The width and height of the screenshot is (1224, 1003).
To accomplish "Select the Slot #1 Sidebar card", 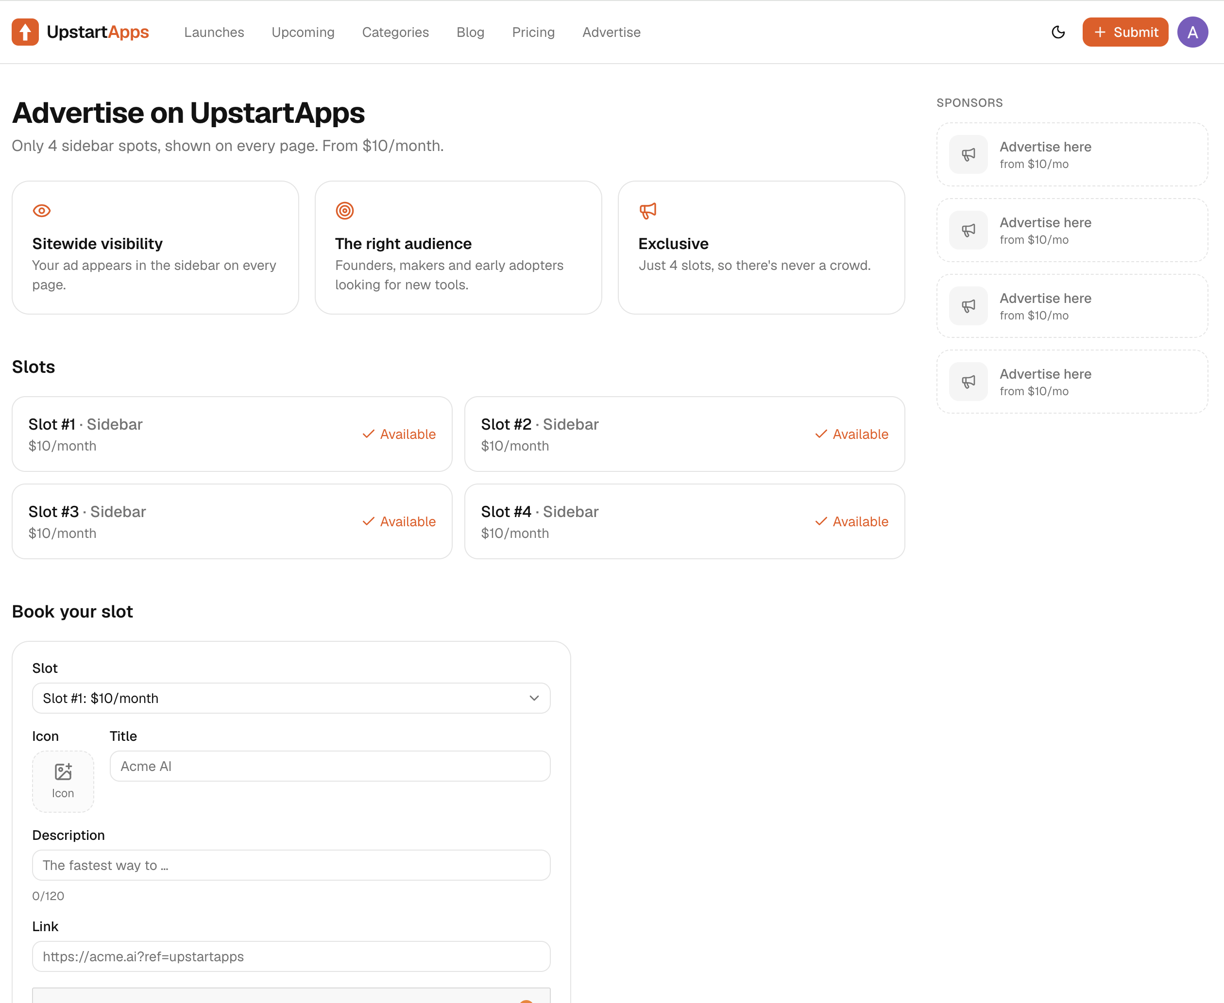I will point(232,434).
